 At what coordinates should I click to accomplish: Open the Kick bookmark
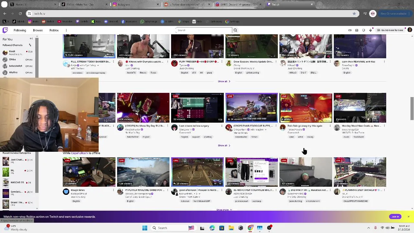pyautogui.click(x=96, y=22)
